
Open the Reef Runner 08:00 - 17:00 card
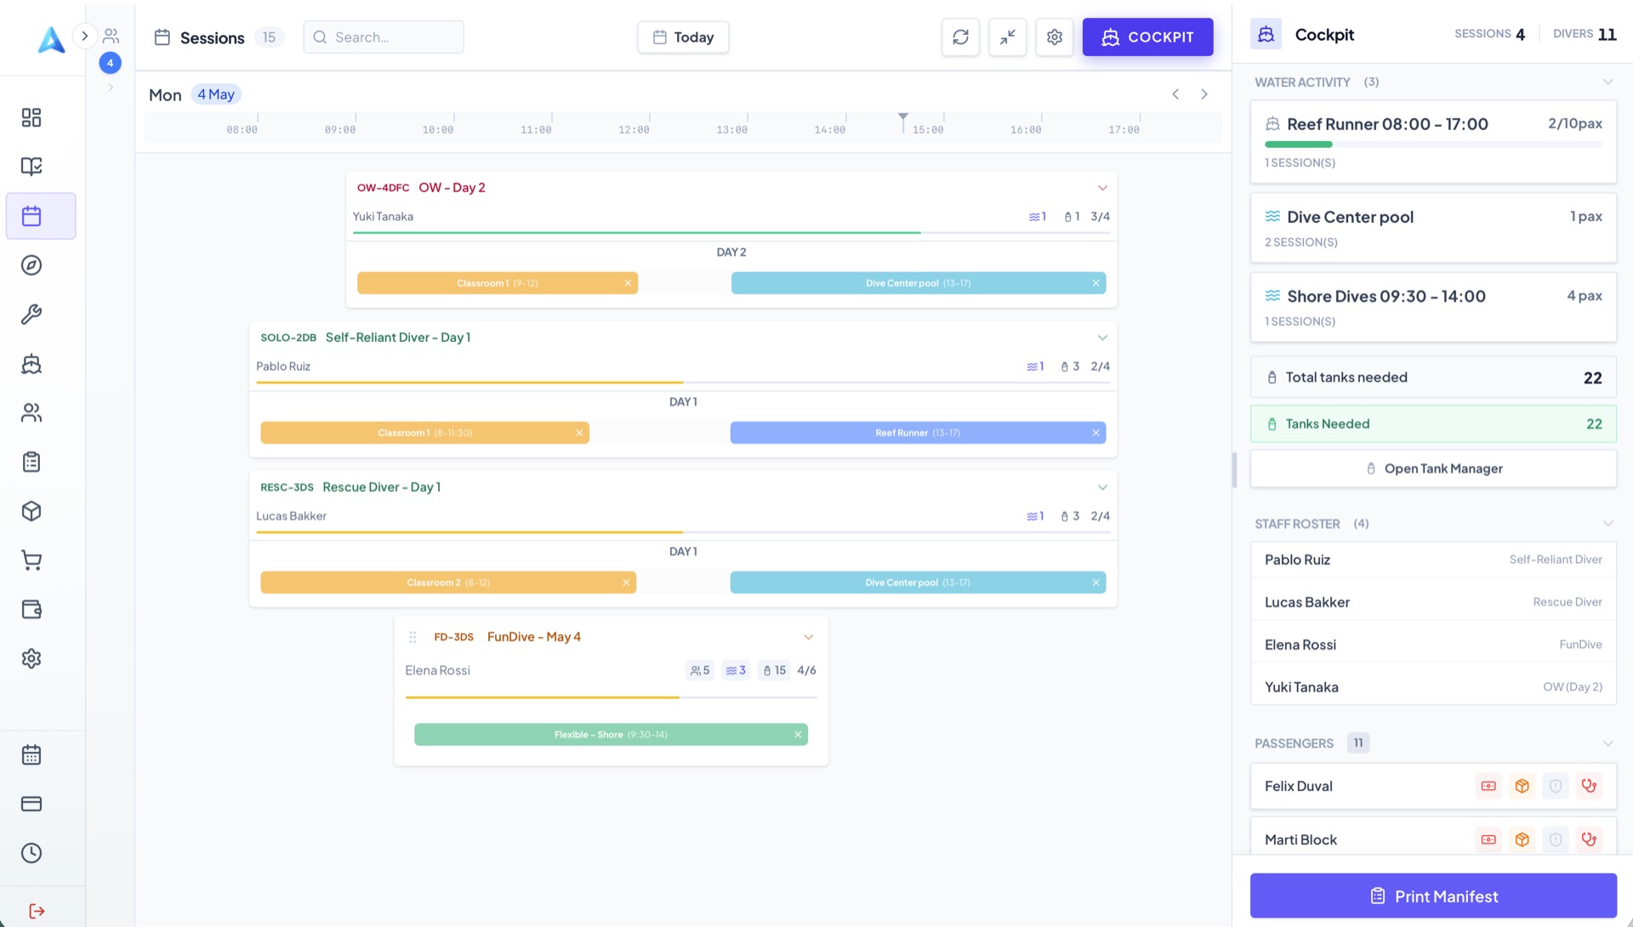[x=1433, y=142]
